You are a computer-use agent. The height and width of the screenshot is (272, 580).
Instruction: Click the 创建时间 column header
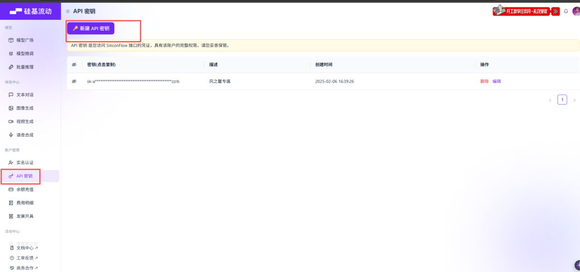(324, 65)
